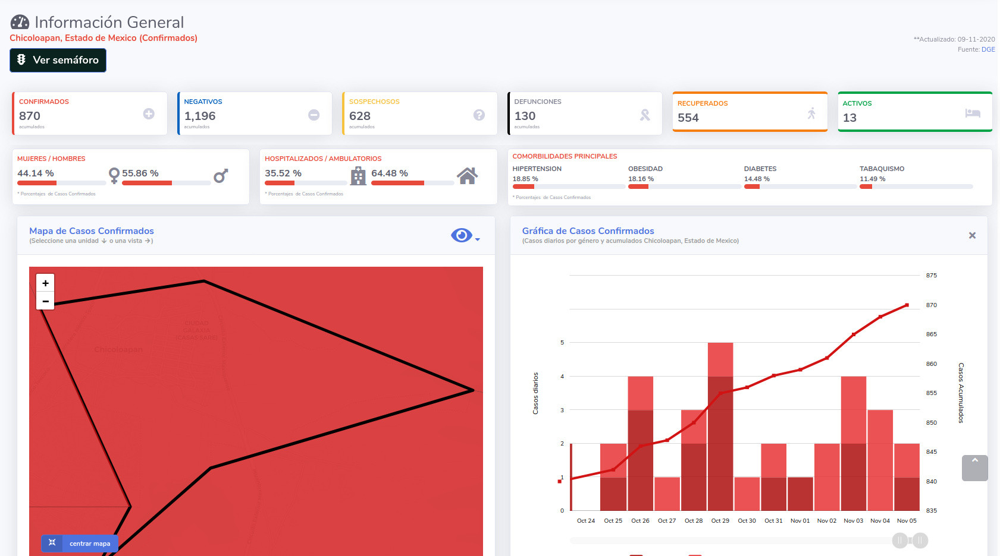Image resolution: width=1000 pixels, height=556 pixels.
Task: Open the DGE source link
Action: pos(988,49)
